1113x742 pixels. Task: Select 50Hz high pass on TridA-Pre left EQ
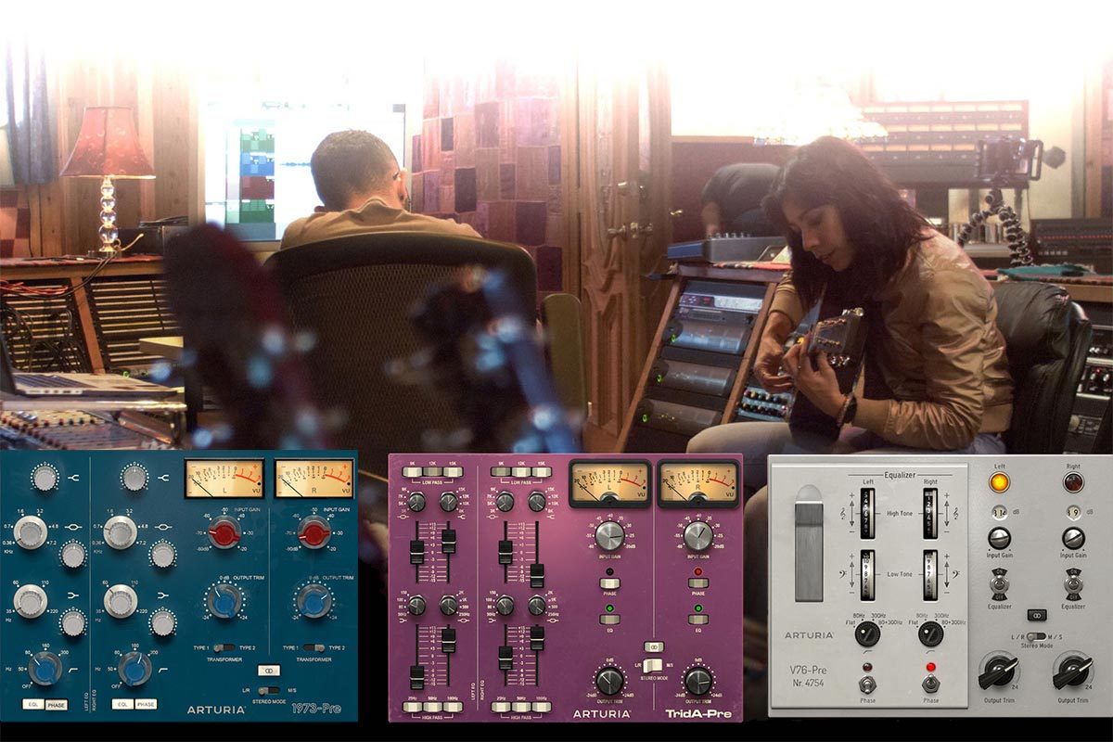tap(433, 707)
